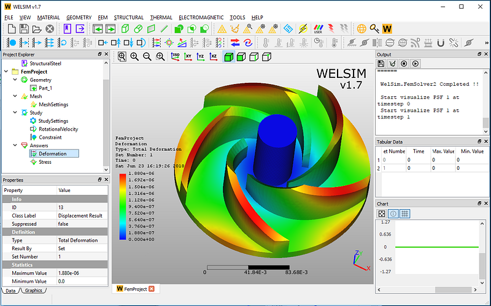Viewport: 491px width, 306px height.
Task: Click the blue octagon fixed support icon
Action: (12, 42)
